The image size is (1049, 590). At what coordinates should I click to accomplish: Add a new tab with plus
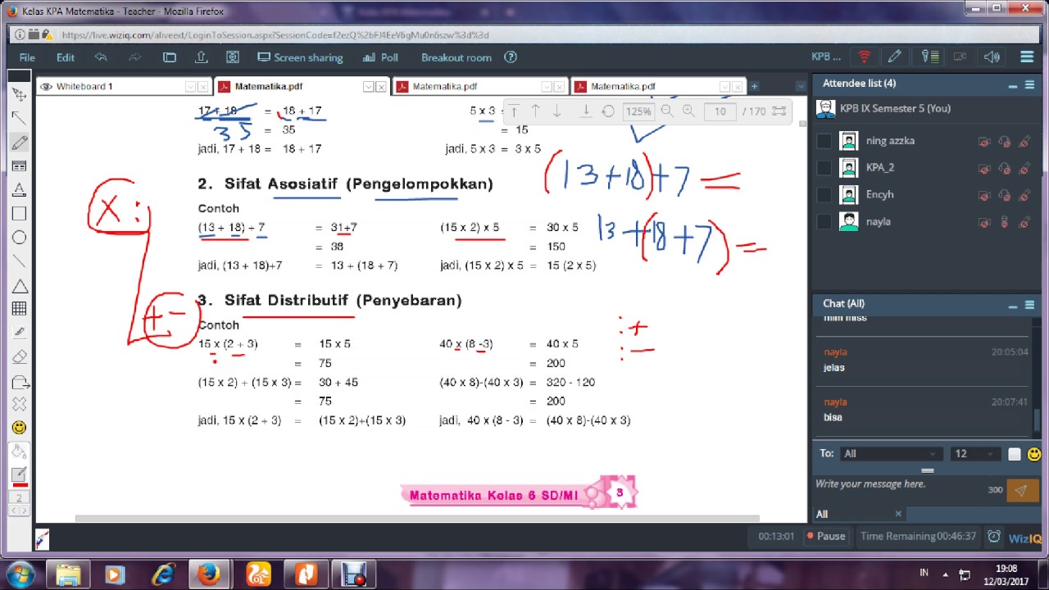(x=754, y=86)
